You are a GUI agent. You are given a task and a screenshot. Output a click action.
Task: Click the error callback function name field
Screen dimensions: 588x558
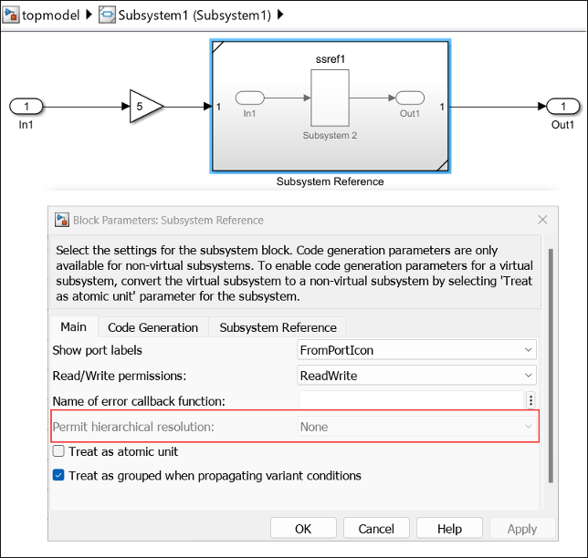[411, 400]
